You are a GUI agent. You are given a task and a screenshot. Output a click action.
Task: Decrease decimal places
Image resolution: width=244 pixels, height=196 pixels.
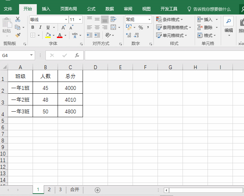[136, 35]
